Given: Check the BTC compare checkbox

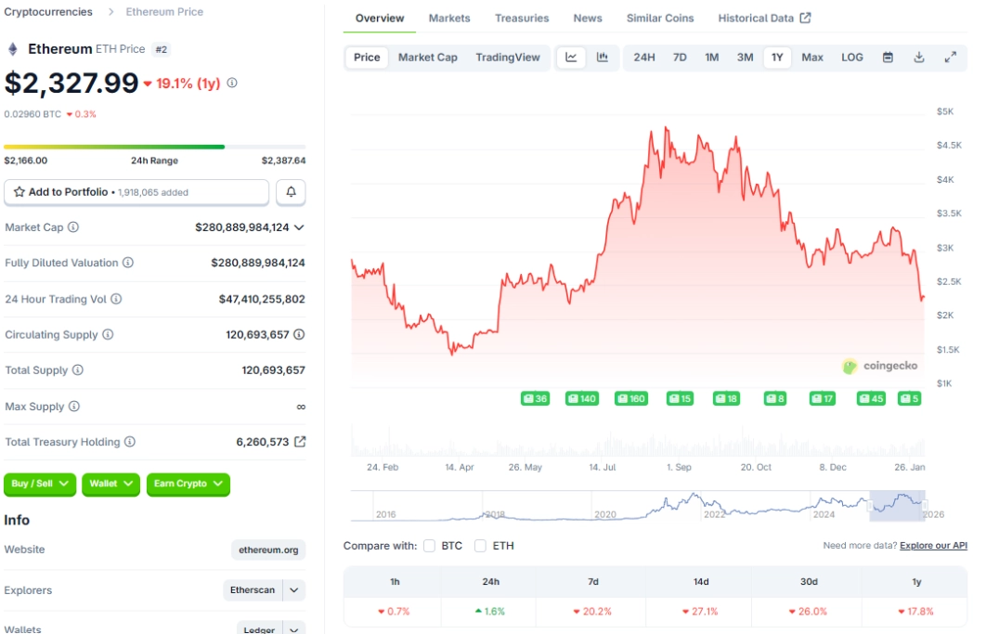Looking at the screenshot, I should pyautogui.click(x=428, y=546).
